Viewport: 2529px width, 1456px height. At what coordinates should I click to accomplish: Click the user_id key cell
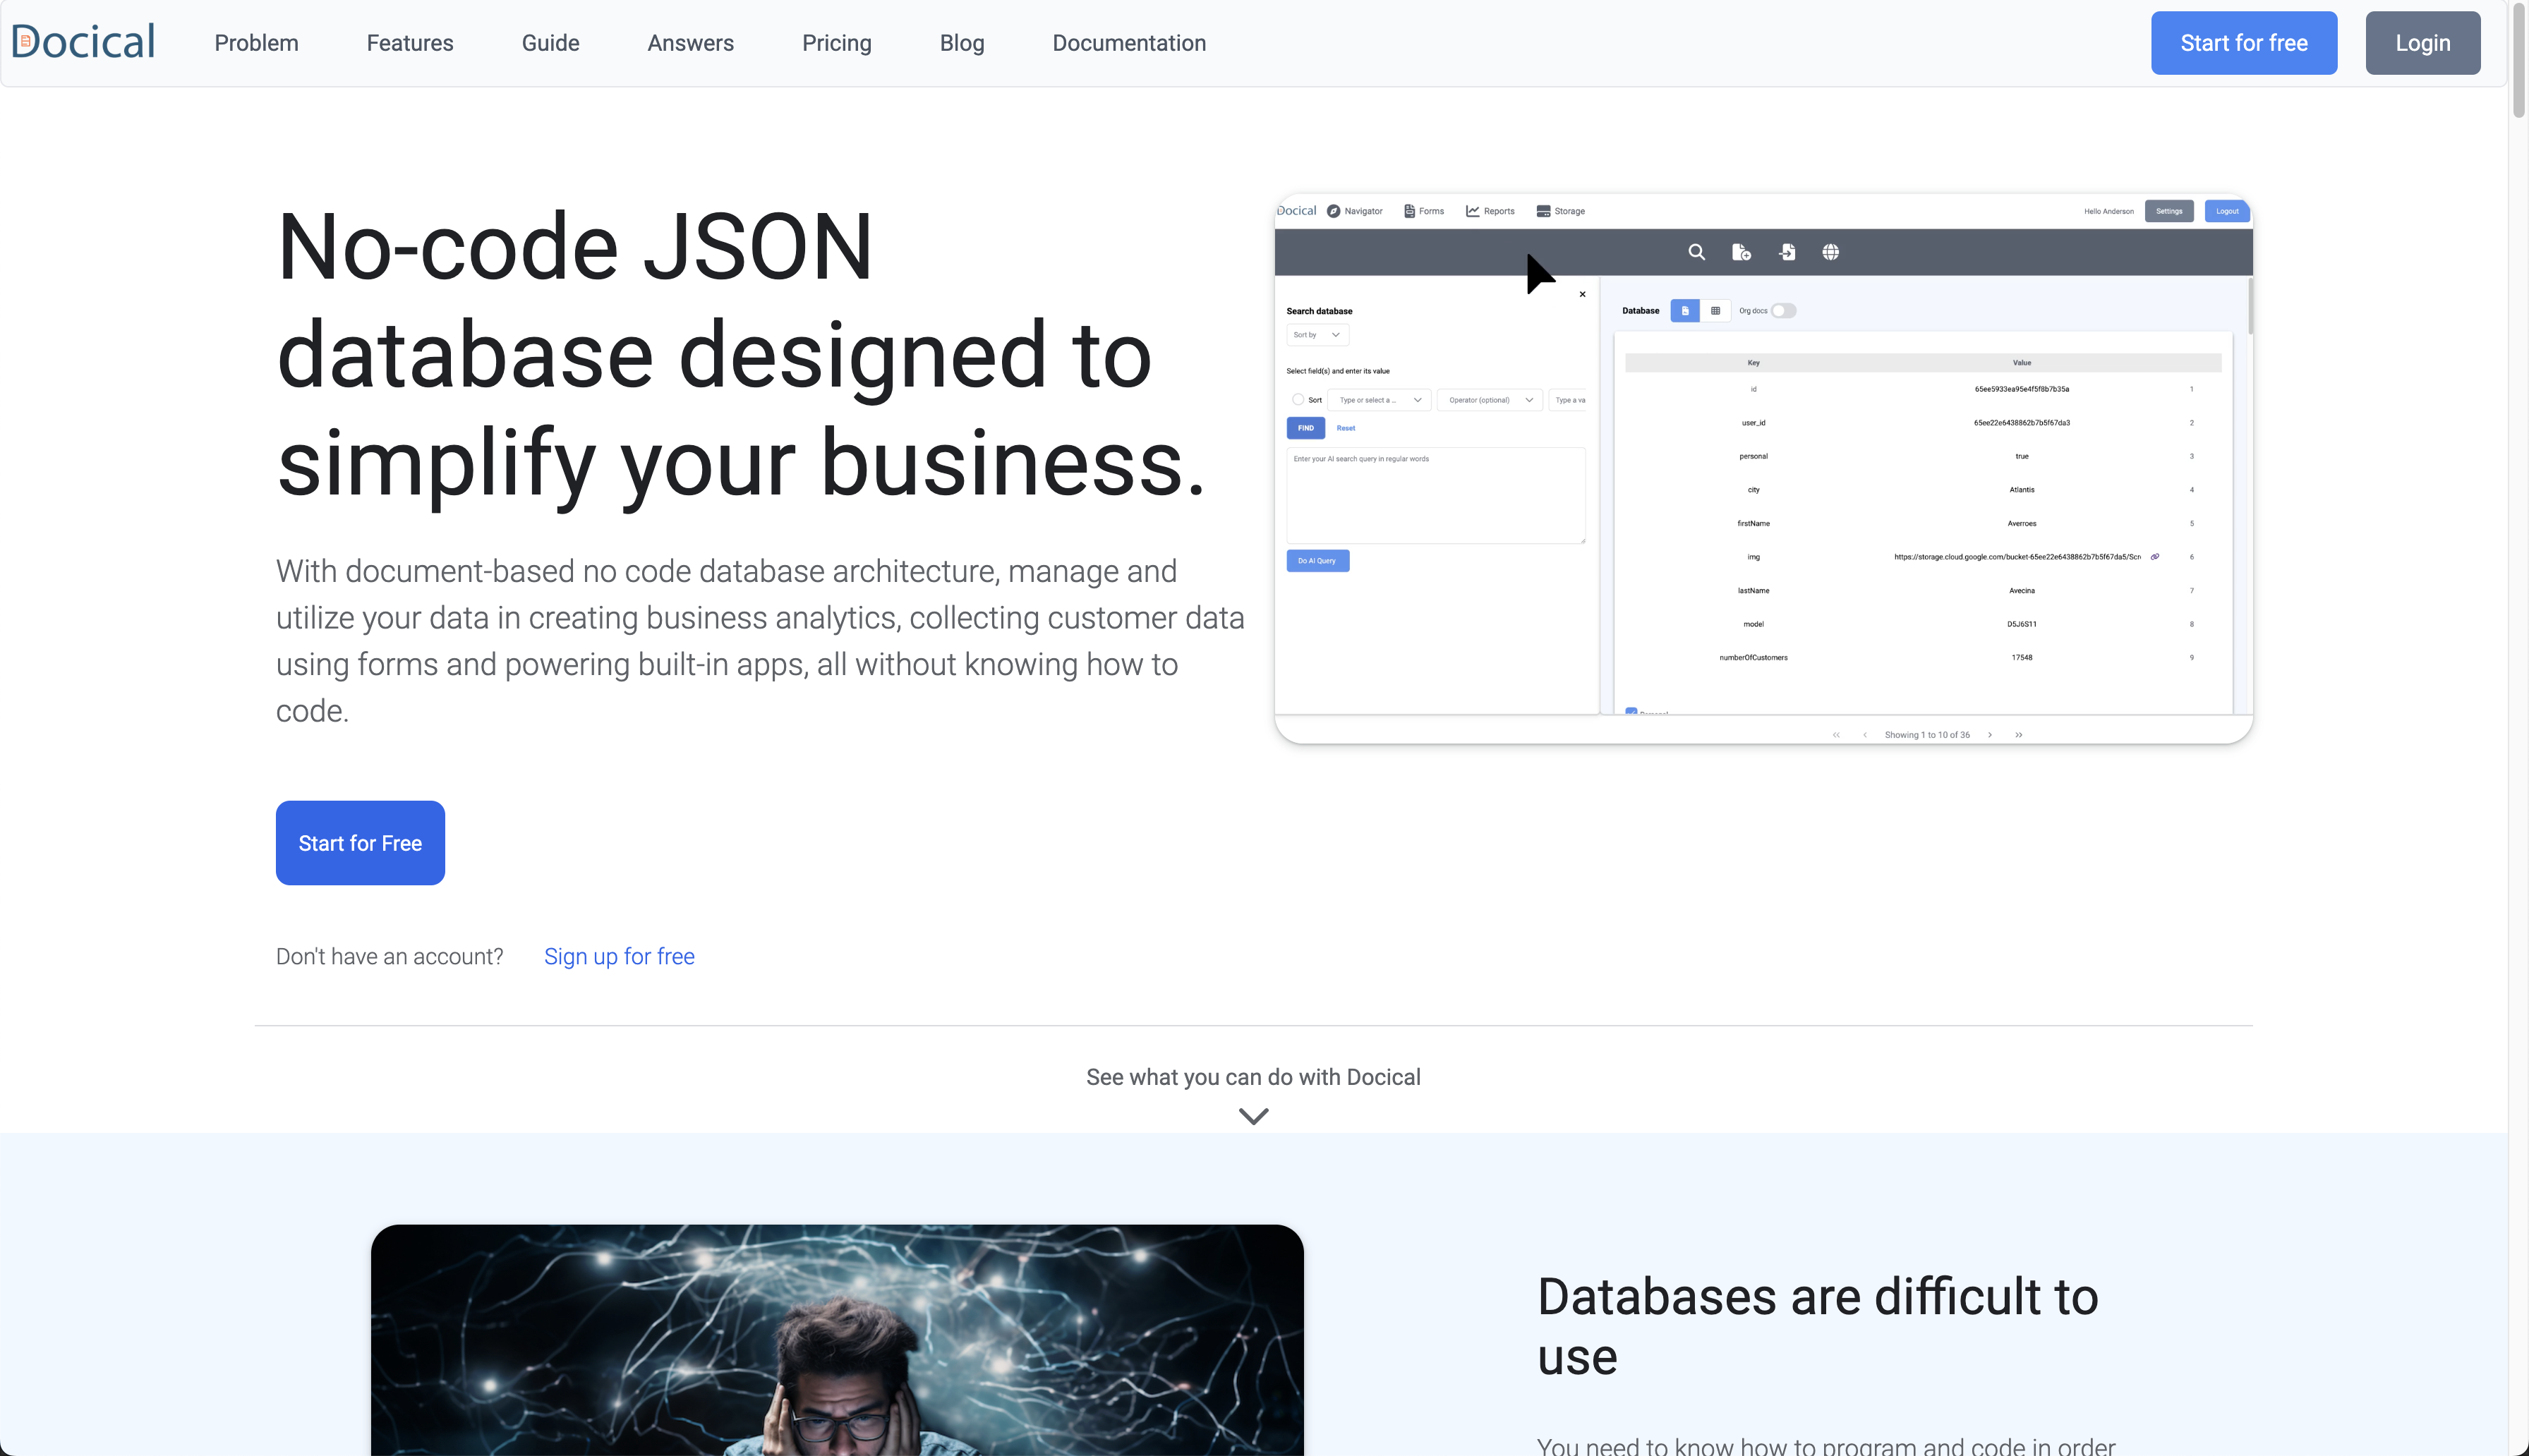tap(1753, 423)
